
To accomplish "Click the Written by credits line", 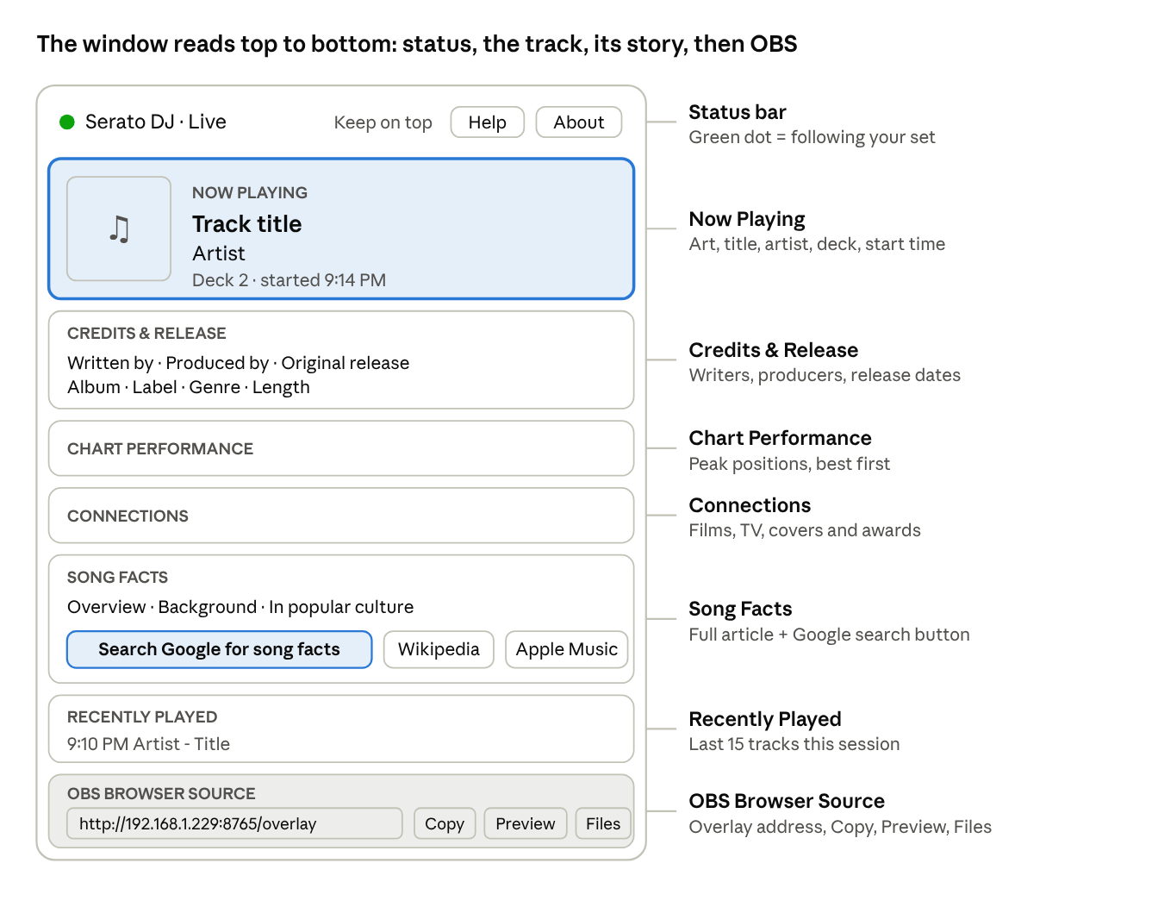I will click(x=238, y=363).
